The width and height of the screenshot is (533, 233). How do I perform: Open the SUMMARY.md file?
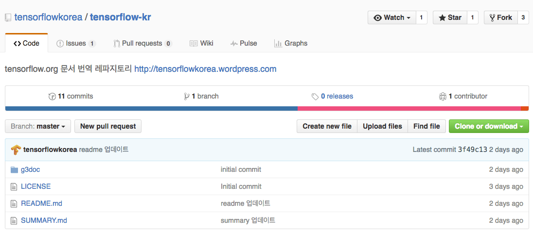click(44, 220)
